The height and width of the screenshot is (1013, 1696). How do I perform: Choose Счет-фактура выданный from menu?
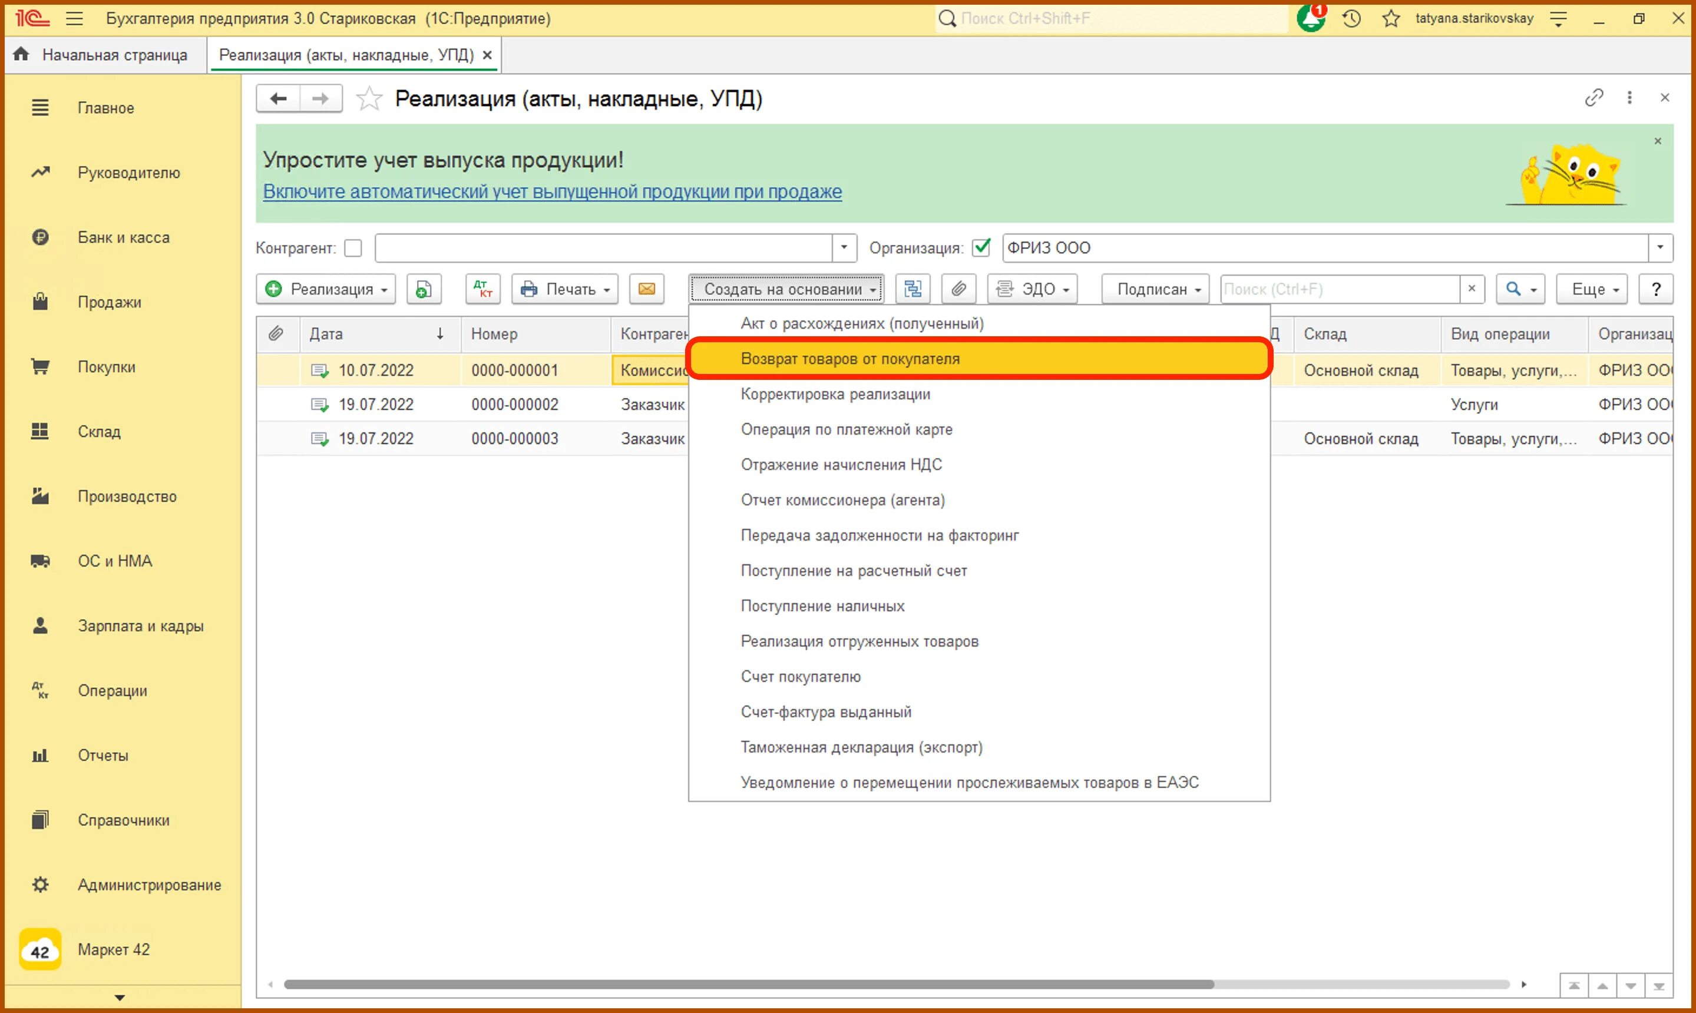pyautogui.click(x=825, y=711)
